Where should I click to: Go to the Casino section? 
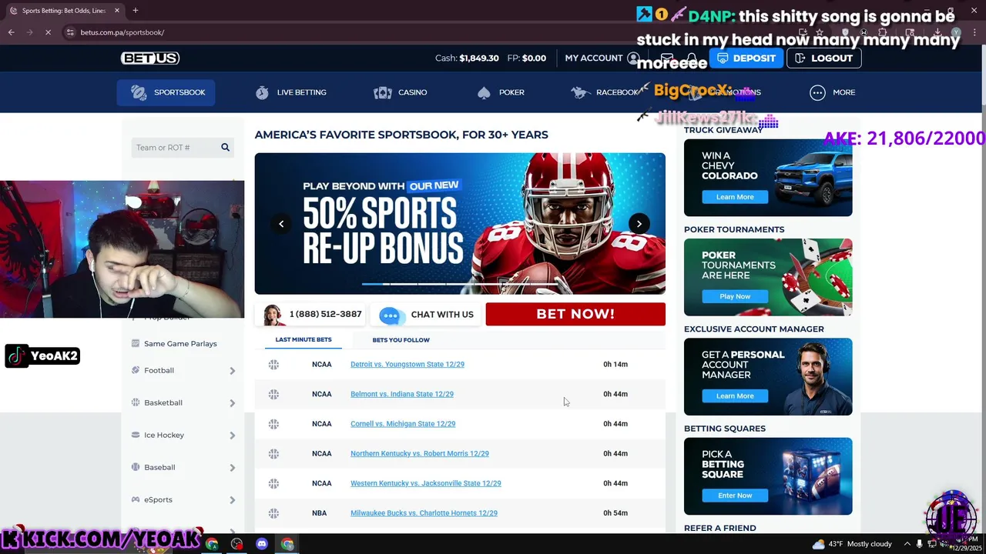[400, 92]
